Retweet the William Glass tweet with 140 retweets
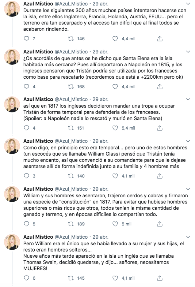 pyautogui.click(x=71, y=176)
